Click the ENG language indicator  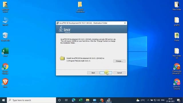click(163, 100)
